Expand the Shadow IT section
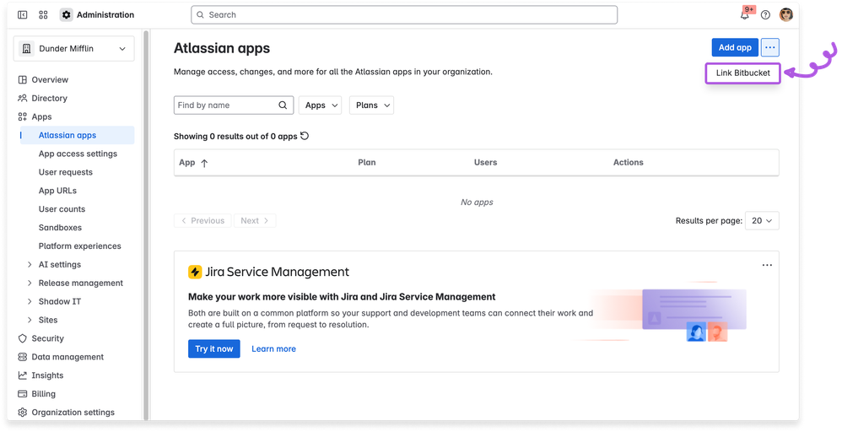The height and width of the screenshot is (432, 842). coord(30,301)
